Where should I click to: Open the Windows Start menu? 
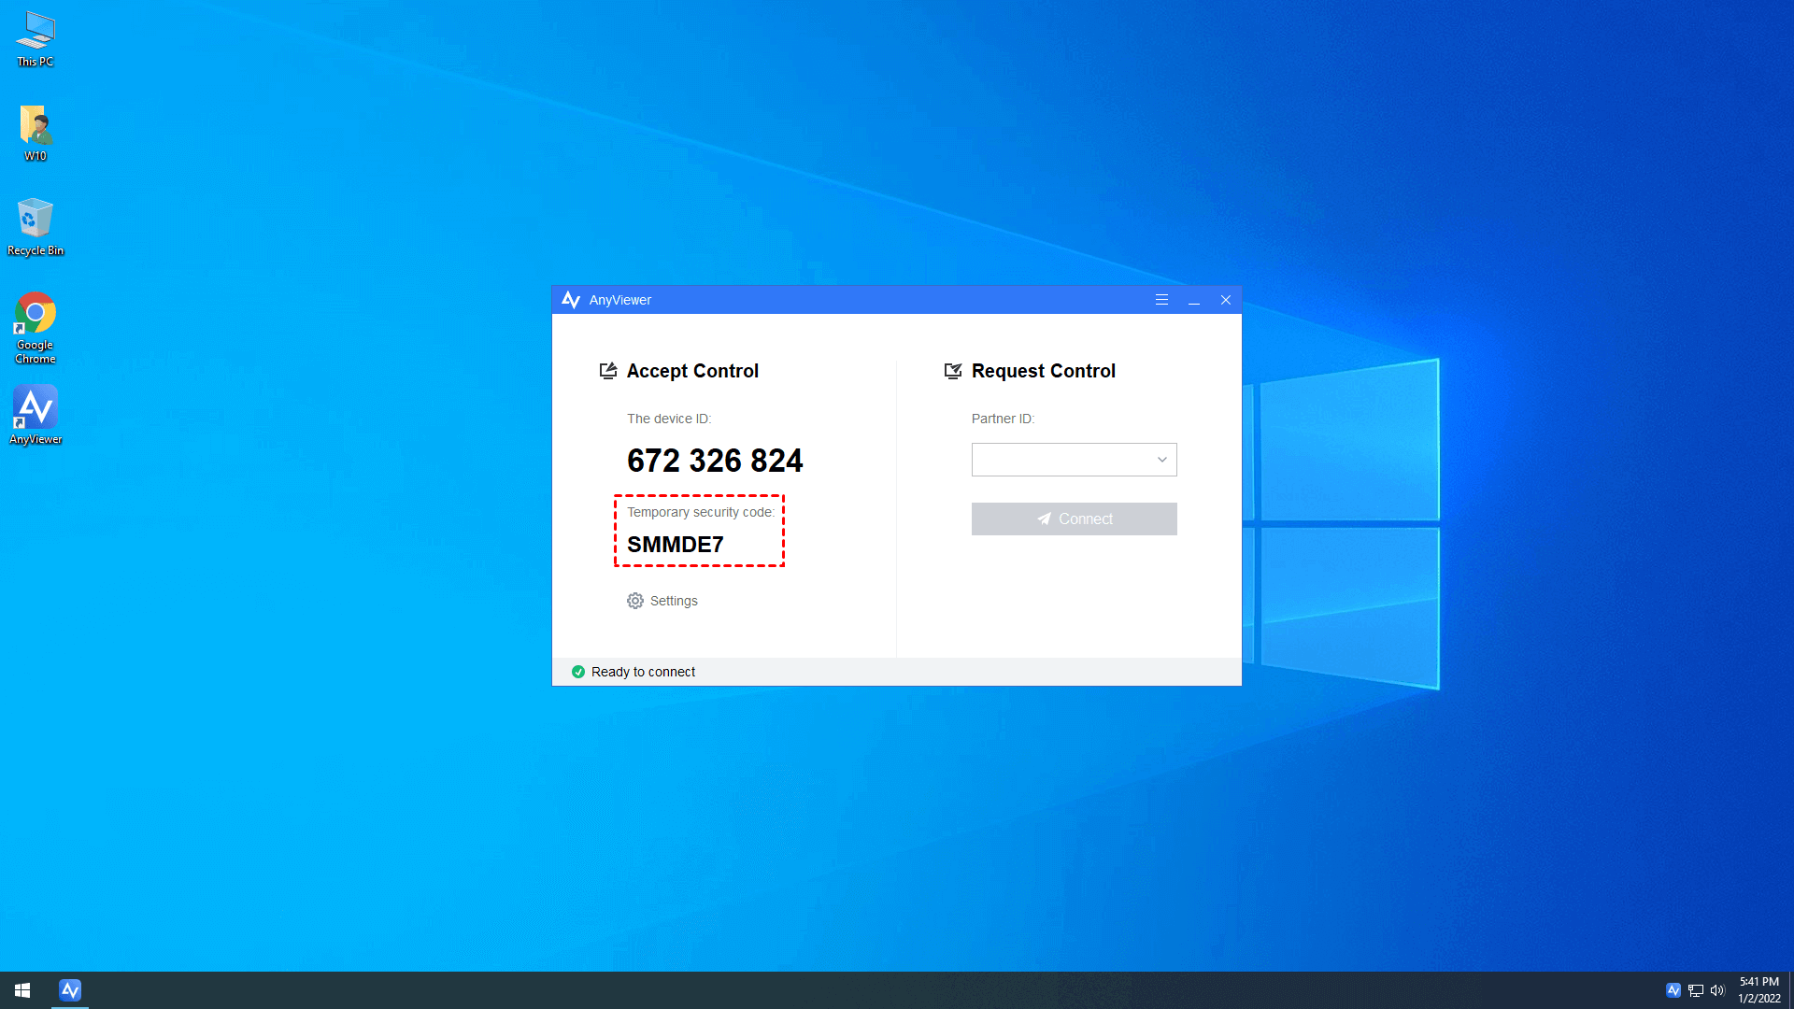(x=22, y=989)
